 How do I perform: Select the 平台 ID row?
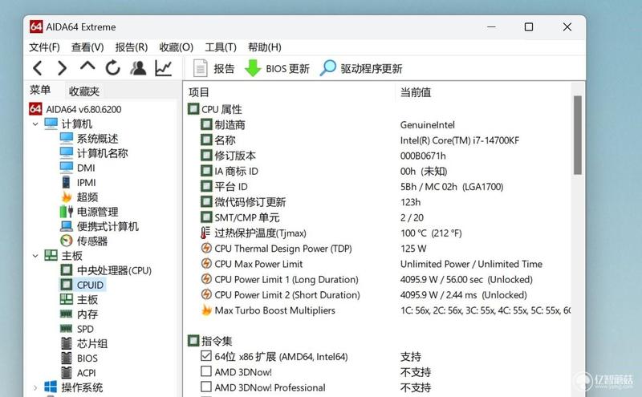(x=378, y=187)
